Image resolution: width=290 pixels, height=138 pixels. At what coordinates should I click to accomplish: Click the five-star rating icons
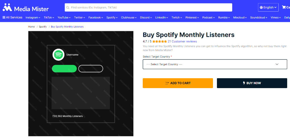pyautogui.click(x=160, y=41)
